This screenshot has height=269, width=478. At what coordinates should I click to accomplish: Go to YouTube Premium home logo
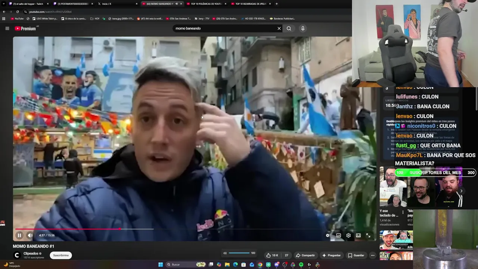[25, 28]
